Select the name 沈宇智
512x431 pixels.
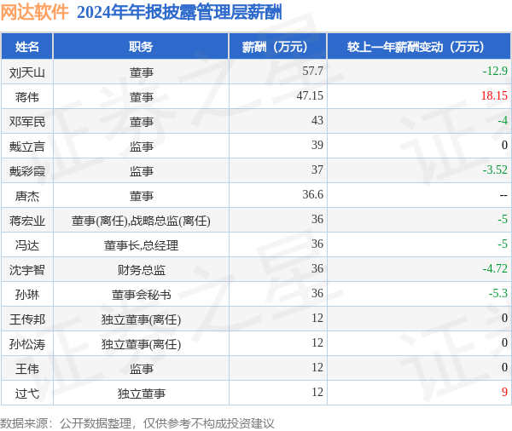coord(26,270)
